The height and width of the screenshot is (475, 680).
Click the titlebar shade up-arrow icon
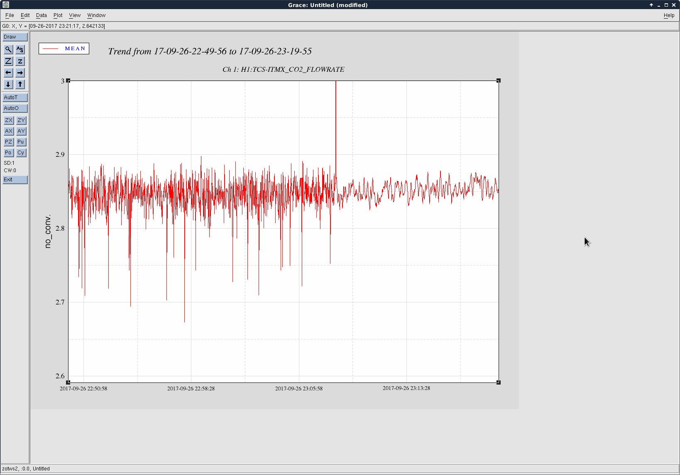pos(651,5)
